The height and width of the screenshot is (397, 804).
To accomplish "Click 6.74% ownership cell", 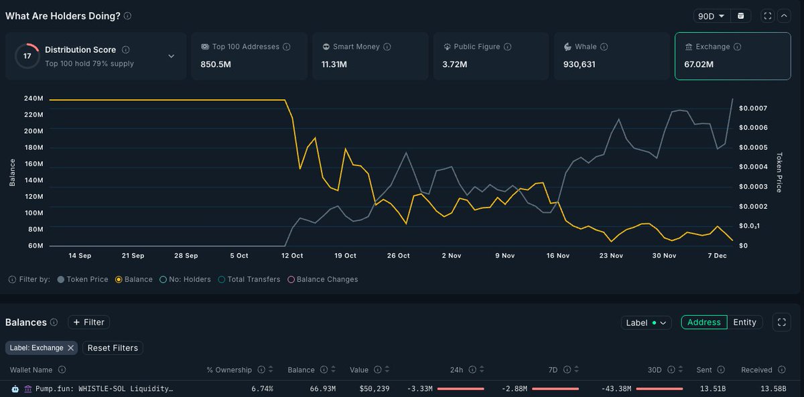I will 262,388.
